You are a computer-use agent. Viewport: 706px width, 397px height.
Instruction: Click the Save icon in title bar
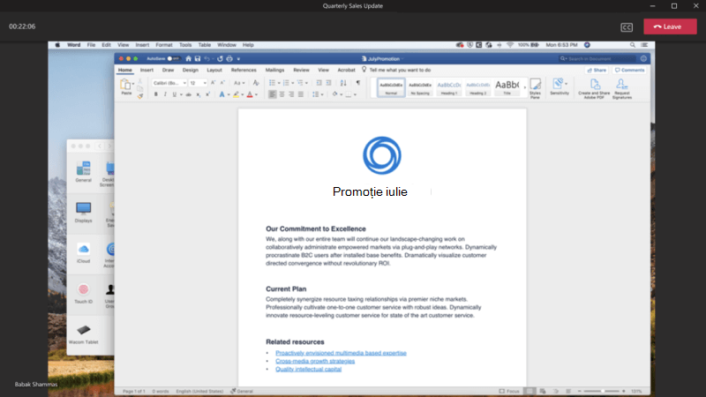click(197, 59)
